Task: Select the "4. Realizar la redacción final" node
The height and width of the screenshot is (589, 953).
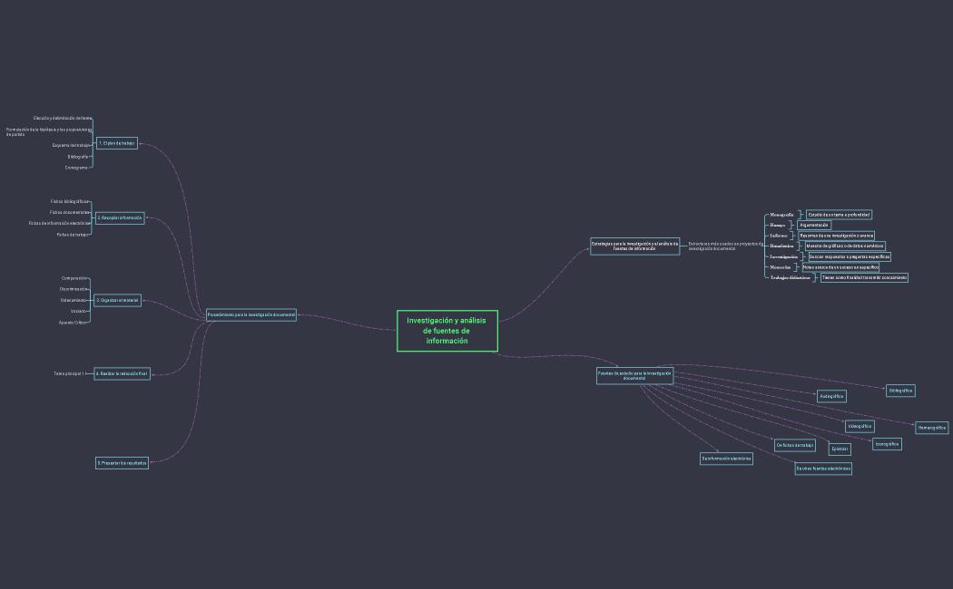Action: (x=122, y=373)
